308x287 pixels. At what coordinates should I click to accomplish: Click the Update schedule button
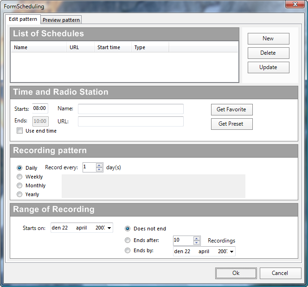point(268,67)
